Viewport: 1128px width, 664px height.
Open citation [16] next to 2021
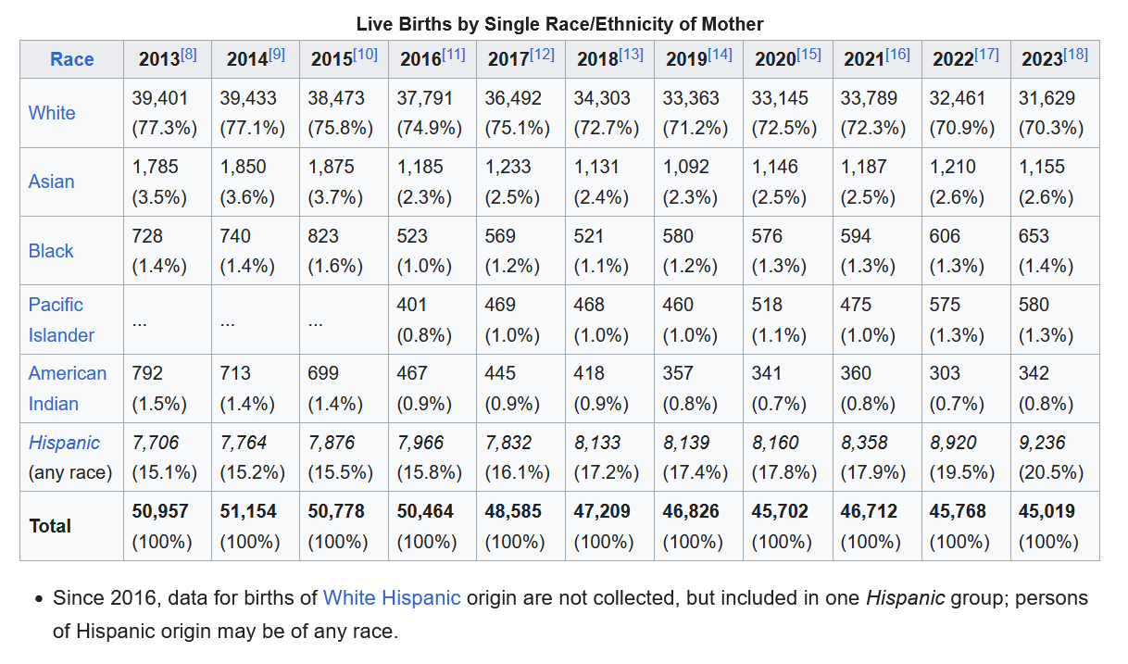(x=897, y=55)
